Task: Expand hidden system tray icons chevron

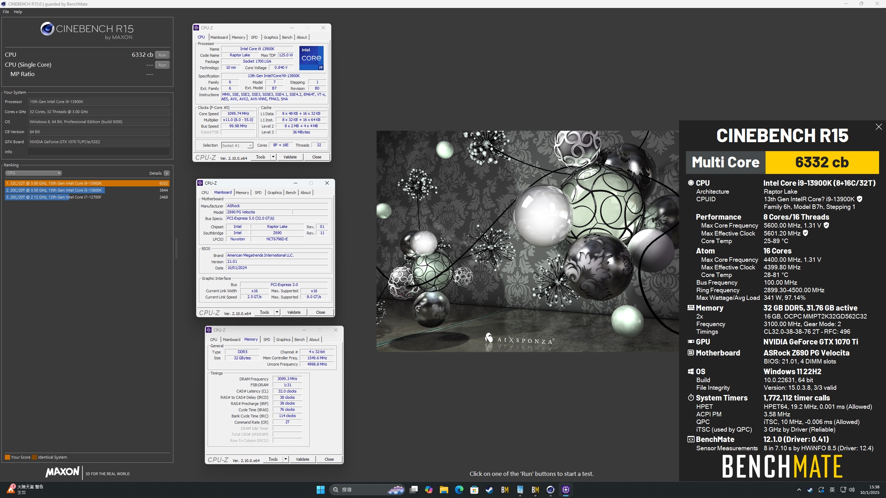Action: 799,490
